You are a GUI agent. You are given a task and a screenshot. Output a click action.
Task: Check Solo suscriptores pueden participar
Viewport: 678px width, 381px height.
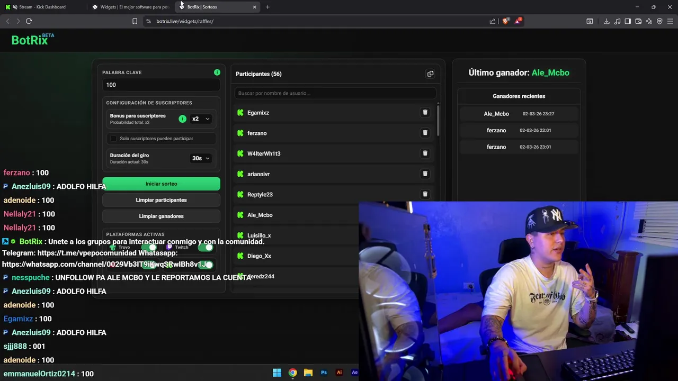pos(113,139)
